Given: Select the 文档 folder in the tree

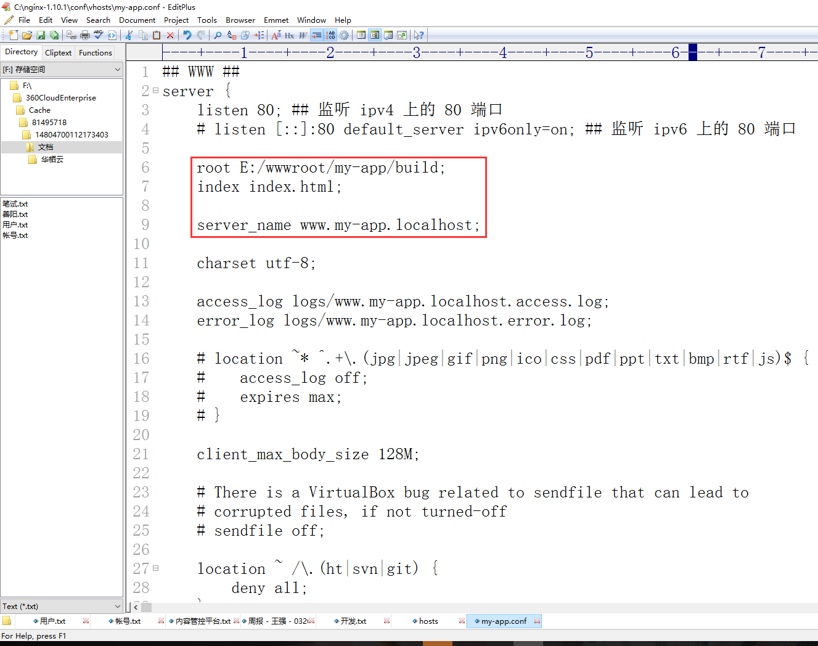Looking at the screenshot, I should [40, 147].
